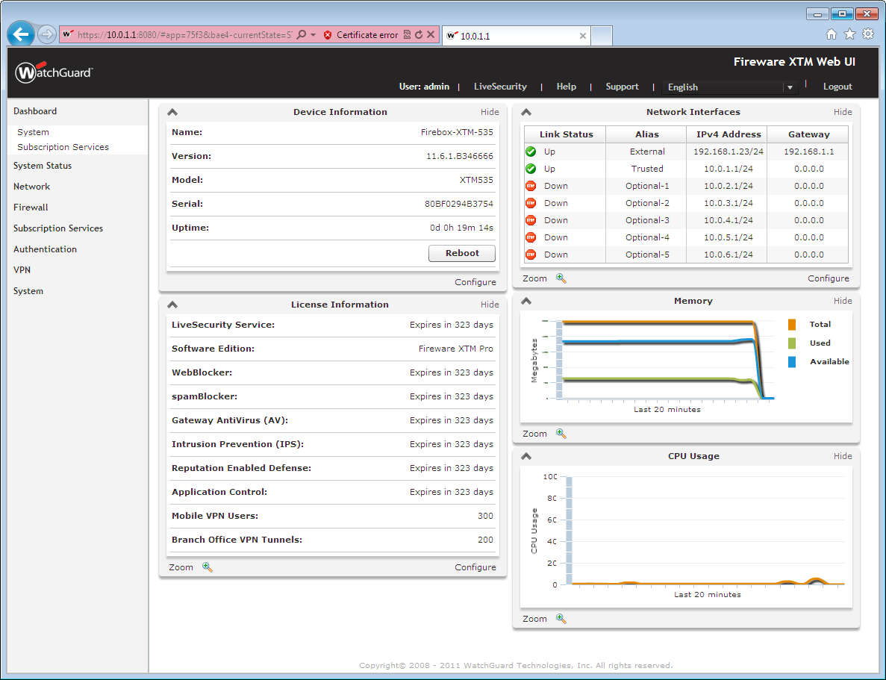Collapse the CPU Usage panel
This screenshot has height=680, width=886.
click(525, 456)
